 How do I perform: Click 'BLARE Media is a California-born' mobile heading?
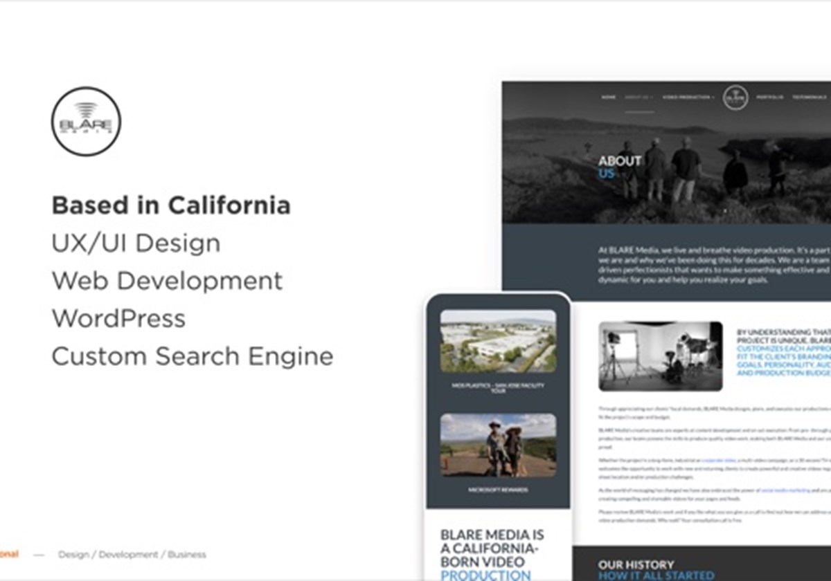click(492, 555)
